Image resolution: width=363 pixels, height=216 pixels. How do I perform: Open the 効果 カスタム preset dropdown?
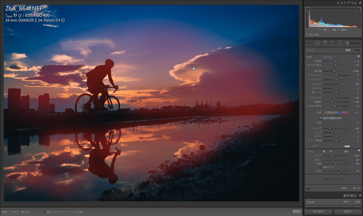point(330,57)
